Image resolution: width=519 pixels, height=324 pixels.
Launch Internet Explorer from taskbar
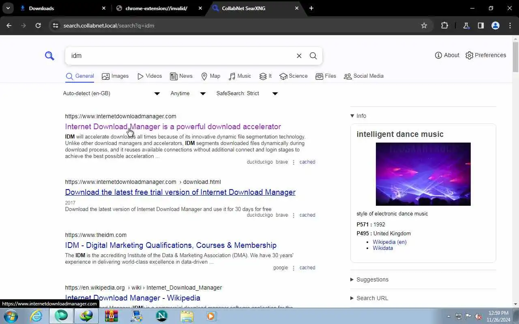pos(36,316)
